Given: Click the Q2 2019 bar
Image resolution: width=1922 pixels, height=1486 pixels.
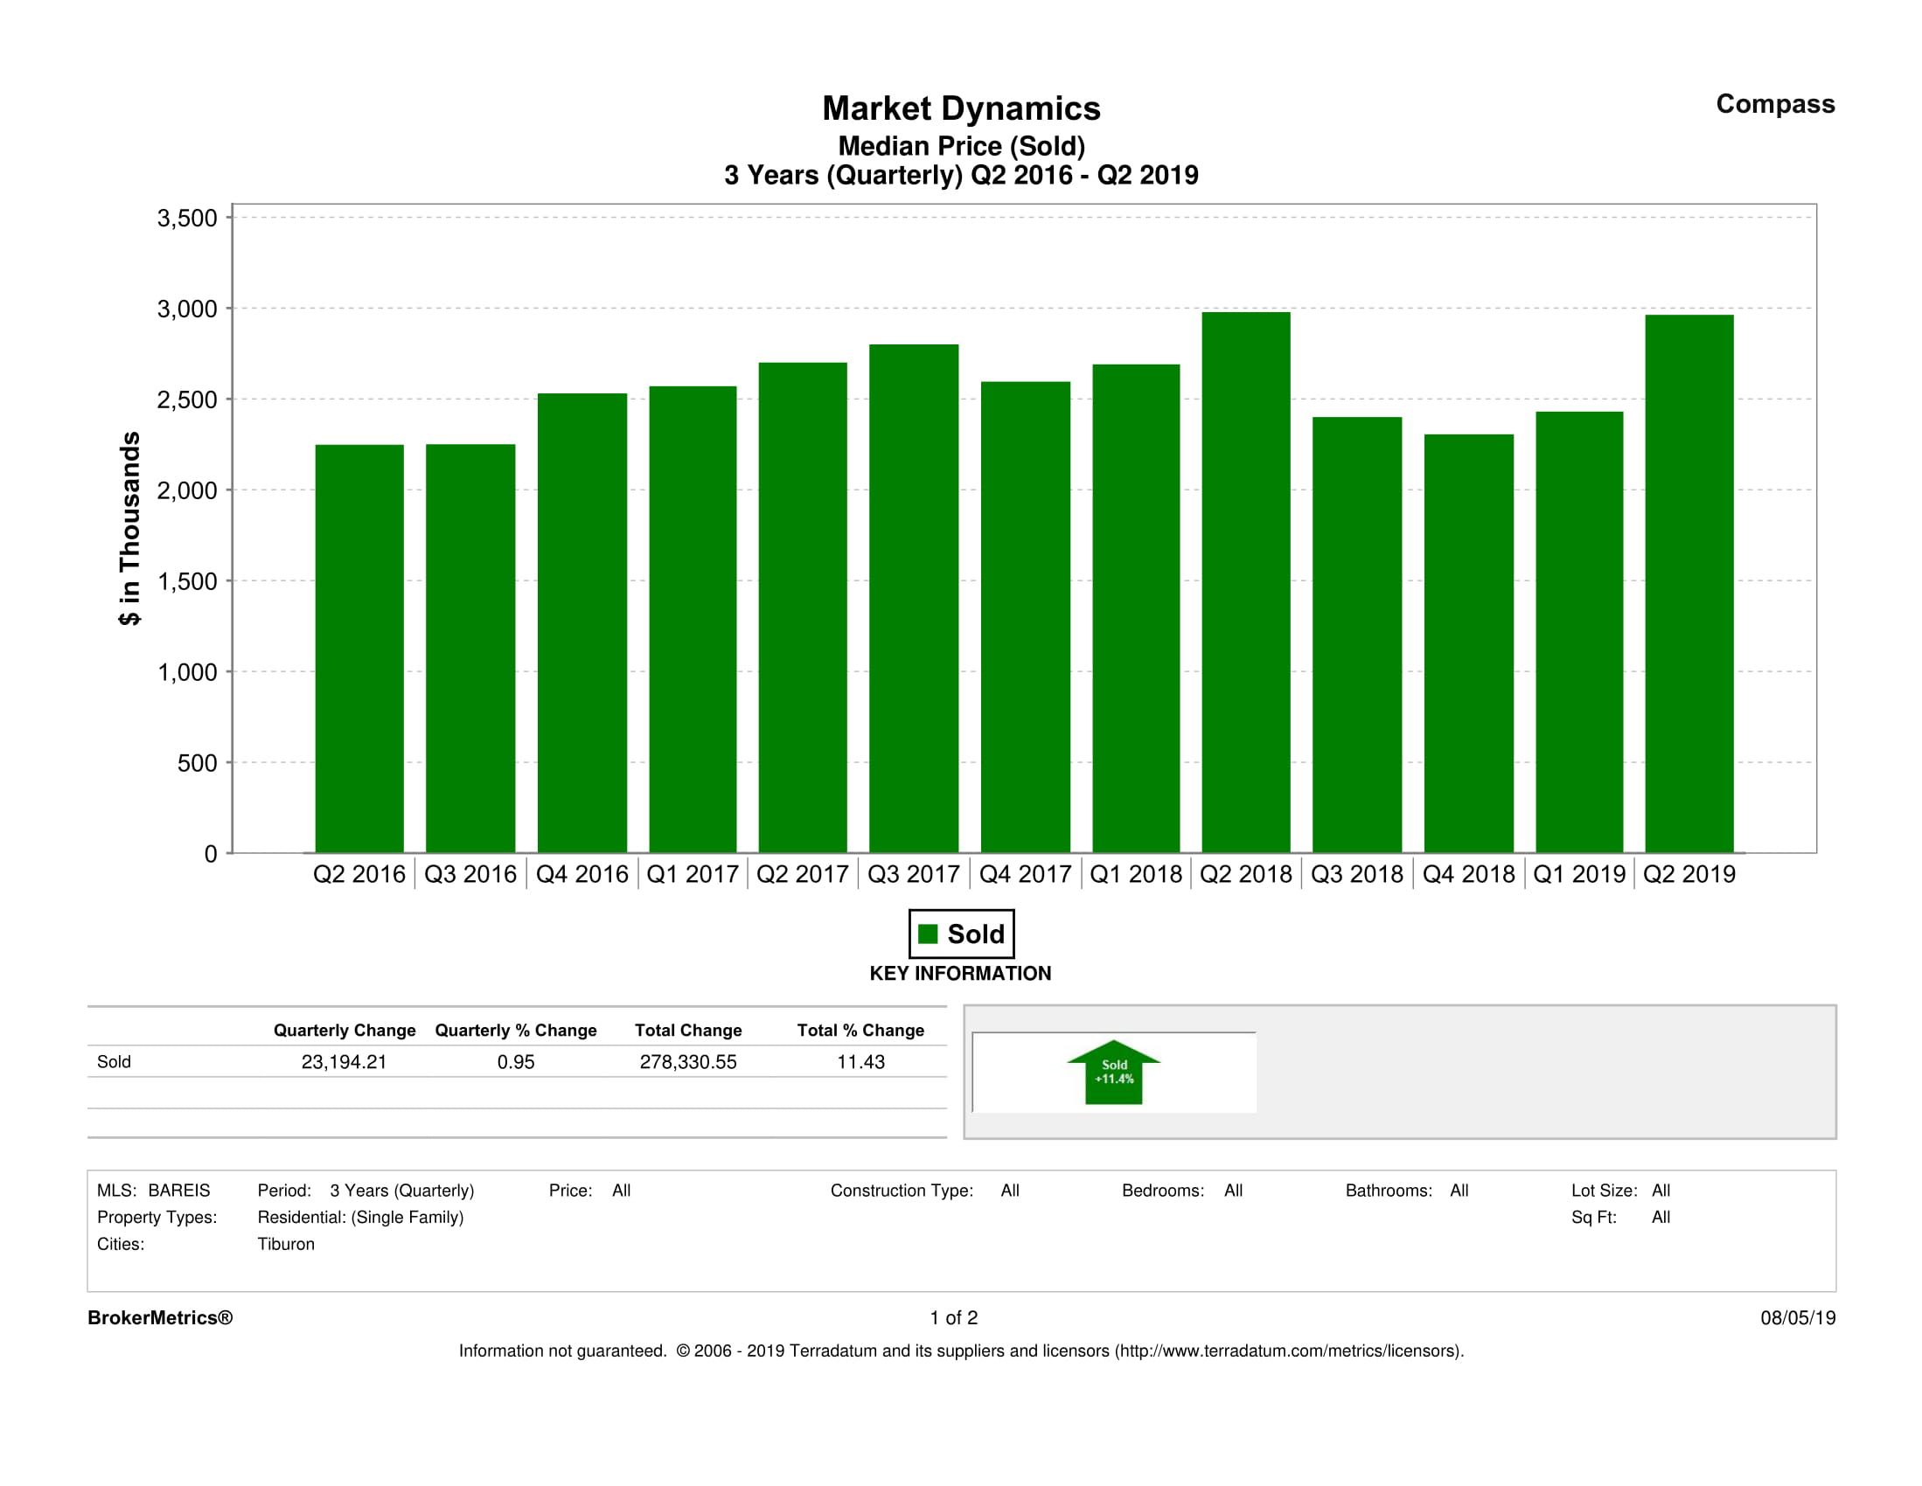Looking at the screenshot, I should pyautogui.click(x=1688, y=583).
